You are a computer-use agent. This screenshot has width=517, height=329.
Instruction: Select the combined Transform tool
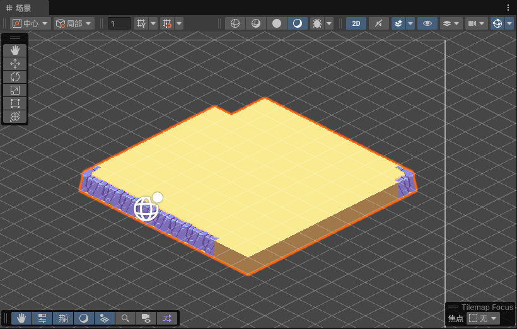(x=15, y=117)
